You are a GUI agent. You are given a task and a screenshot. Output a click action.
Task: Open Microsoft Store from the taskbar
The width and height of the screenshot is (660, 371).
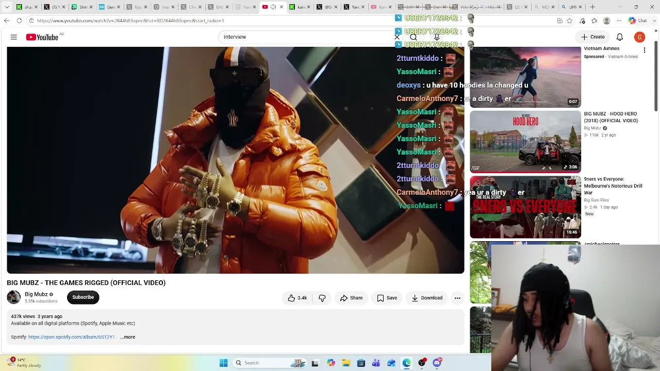pos(361,363)
